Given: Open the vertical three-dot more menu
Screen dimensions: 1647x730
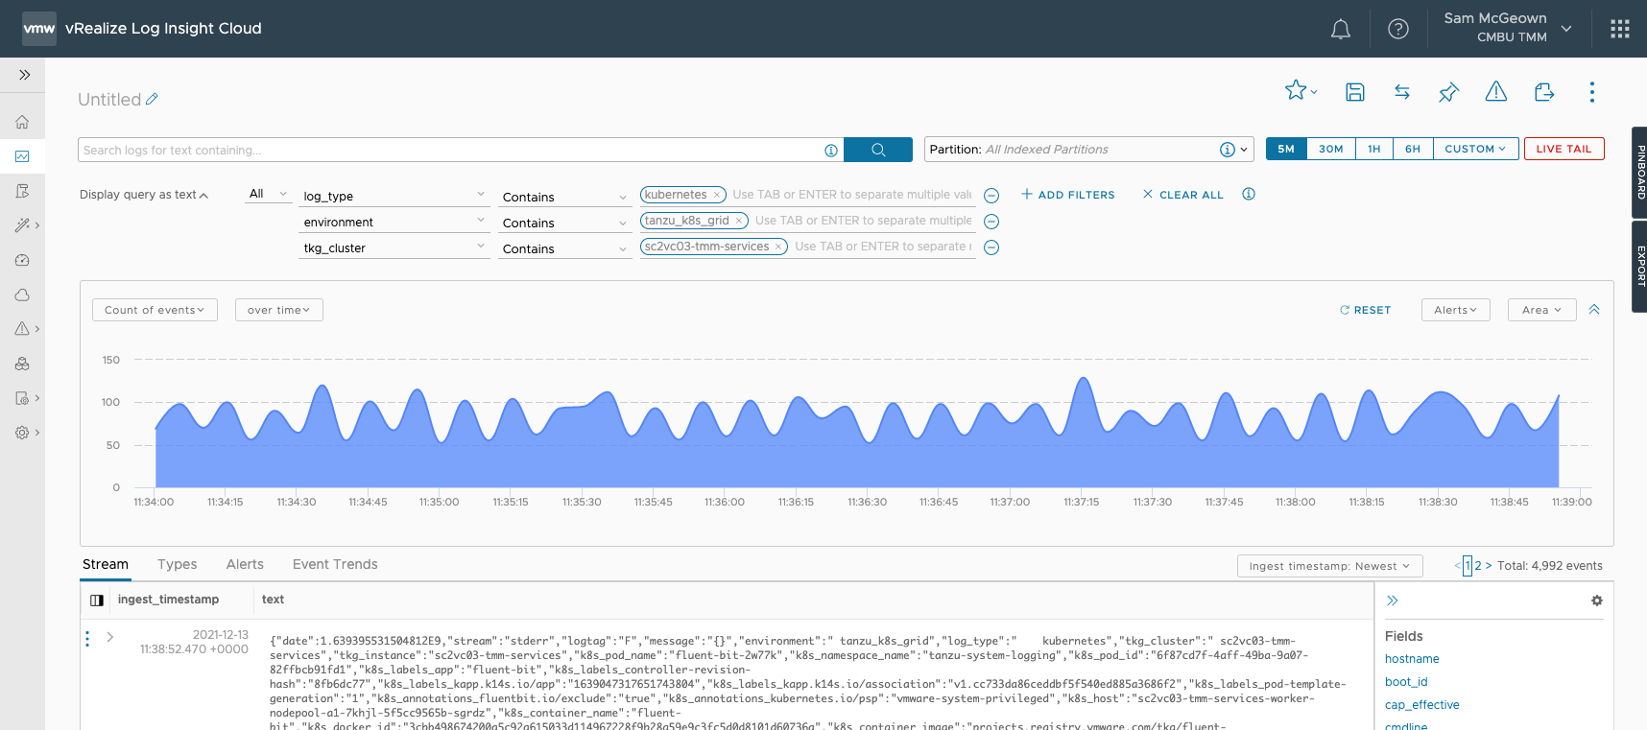Looking at the screenshot, I should (1592, 92).
